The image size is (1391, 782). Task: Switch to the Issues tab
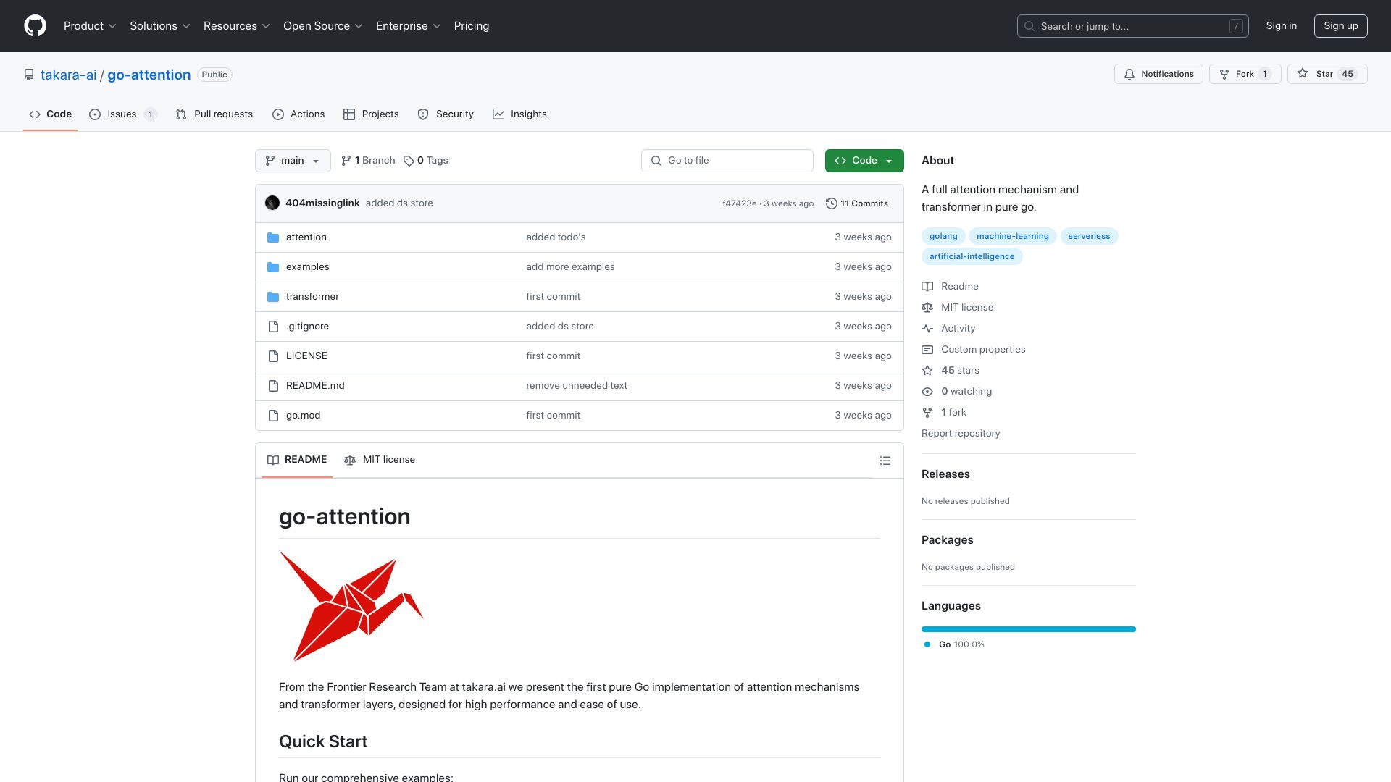point(122,114)
